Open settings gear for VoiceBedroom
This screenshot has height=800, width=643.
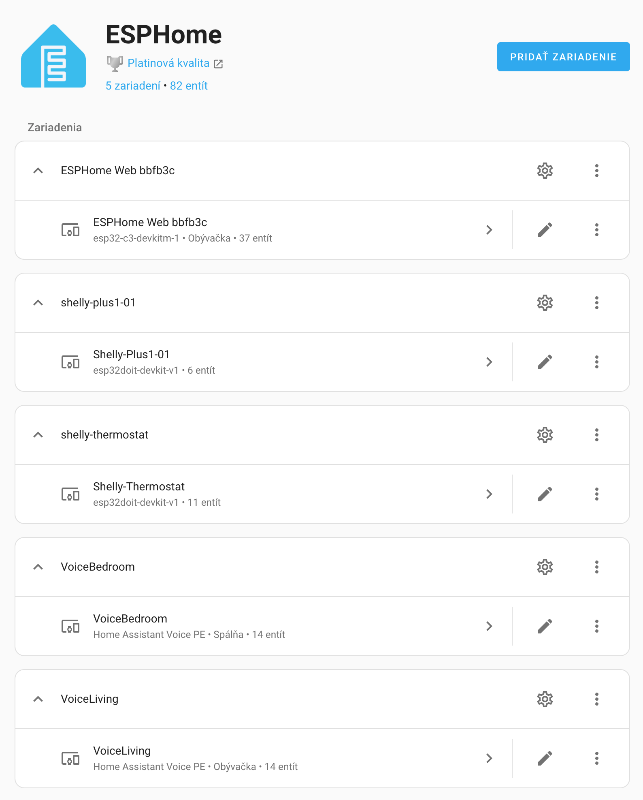click(545, 567)
